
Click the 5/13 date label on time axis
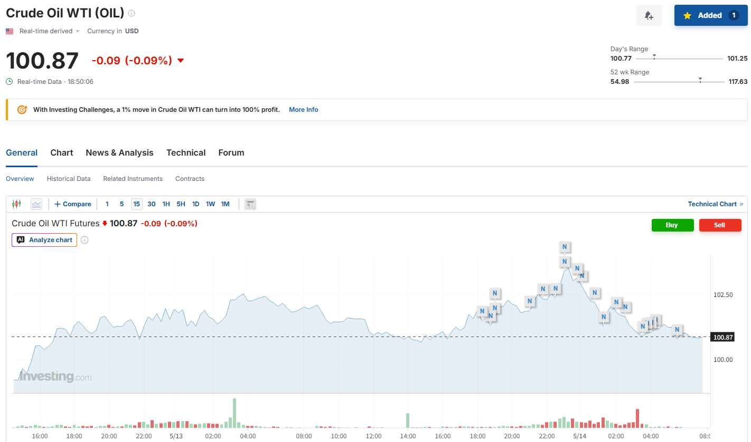(x=176, y=436)
